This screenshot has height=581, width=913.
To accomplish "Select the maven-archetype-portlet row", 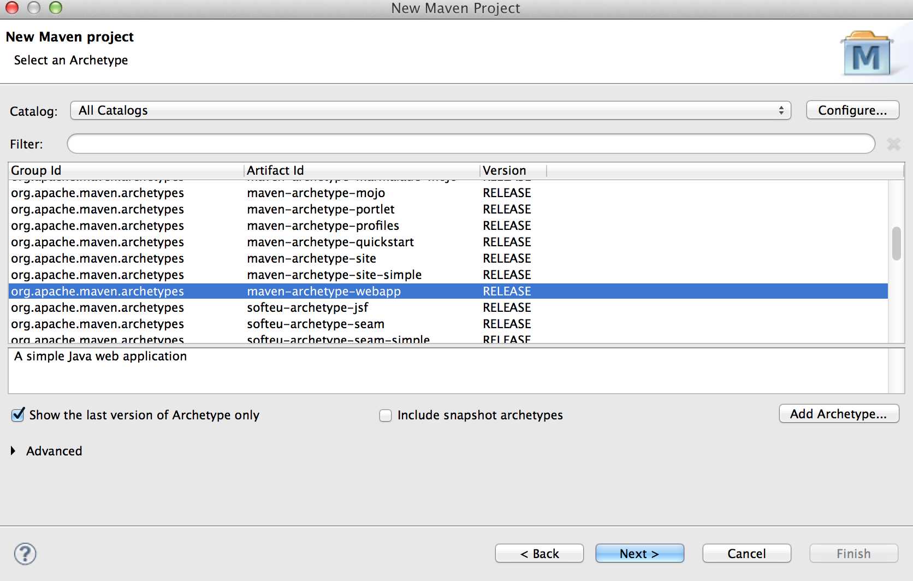I will pos(448,209).
